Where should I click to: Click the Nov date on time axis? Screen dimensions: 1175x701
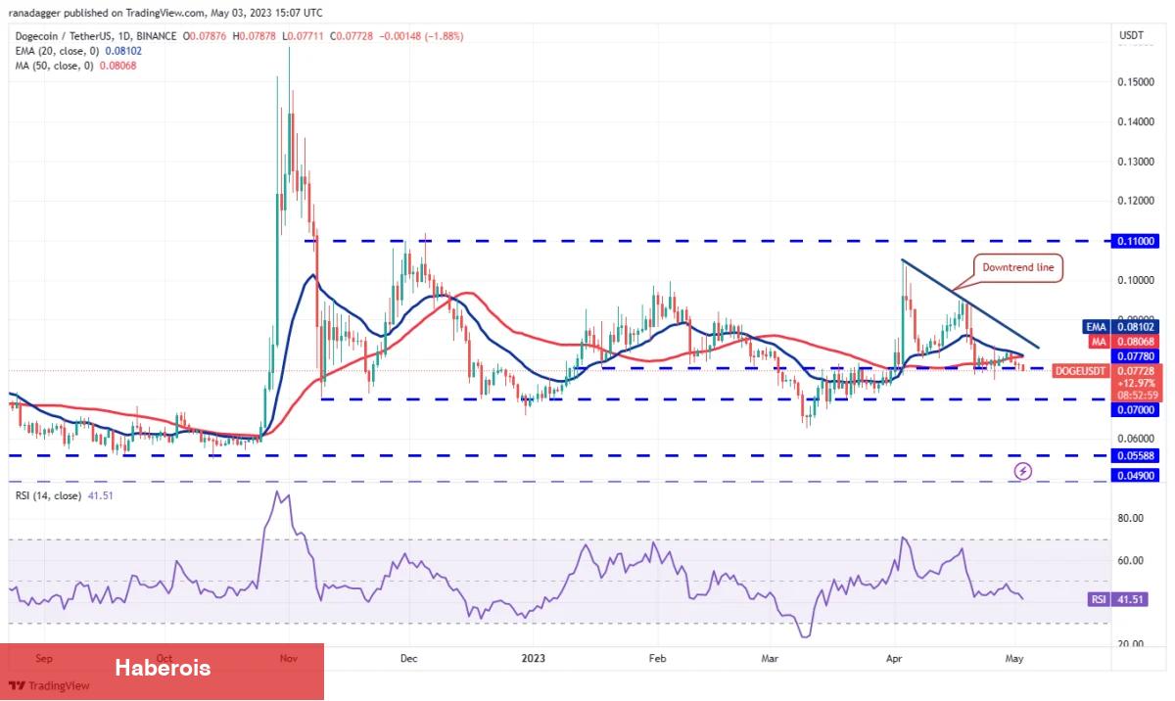[288, 659]
